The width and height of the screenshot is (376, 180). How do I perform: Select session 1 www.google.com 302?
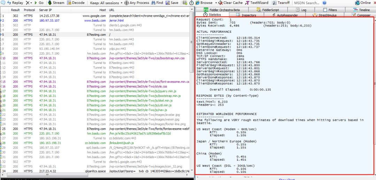coord(95,16)
